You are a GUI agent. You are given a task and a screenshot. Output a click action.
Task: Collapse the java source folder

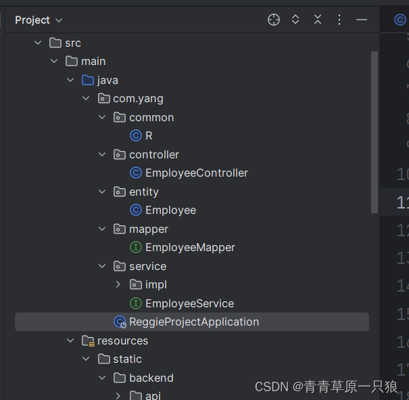(x=70, y=80)
